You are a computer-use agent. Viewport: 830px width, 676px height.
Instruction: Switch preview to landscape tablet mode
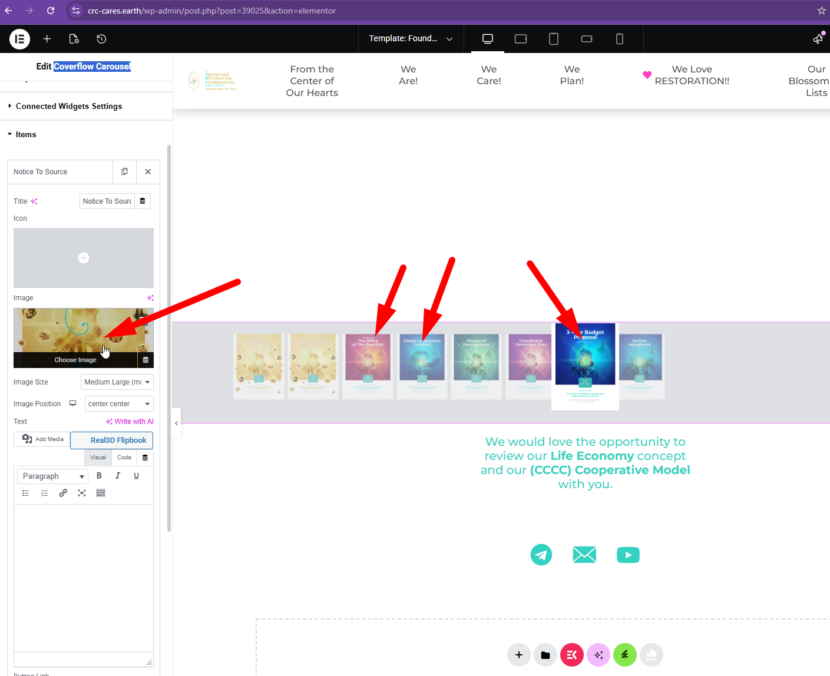[521, 39]
